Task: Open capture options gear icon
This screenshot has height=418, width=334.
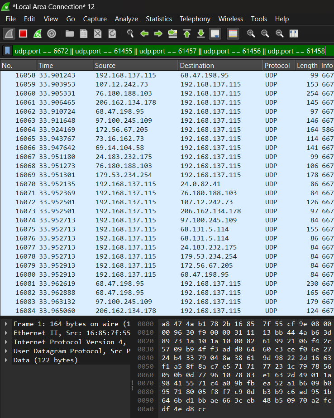Action: point(52,34)
